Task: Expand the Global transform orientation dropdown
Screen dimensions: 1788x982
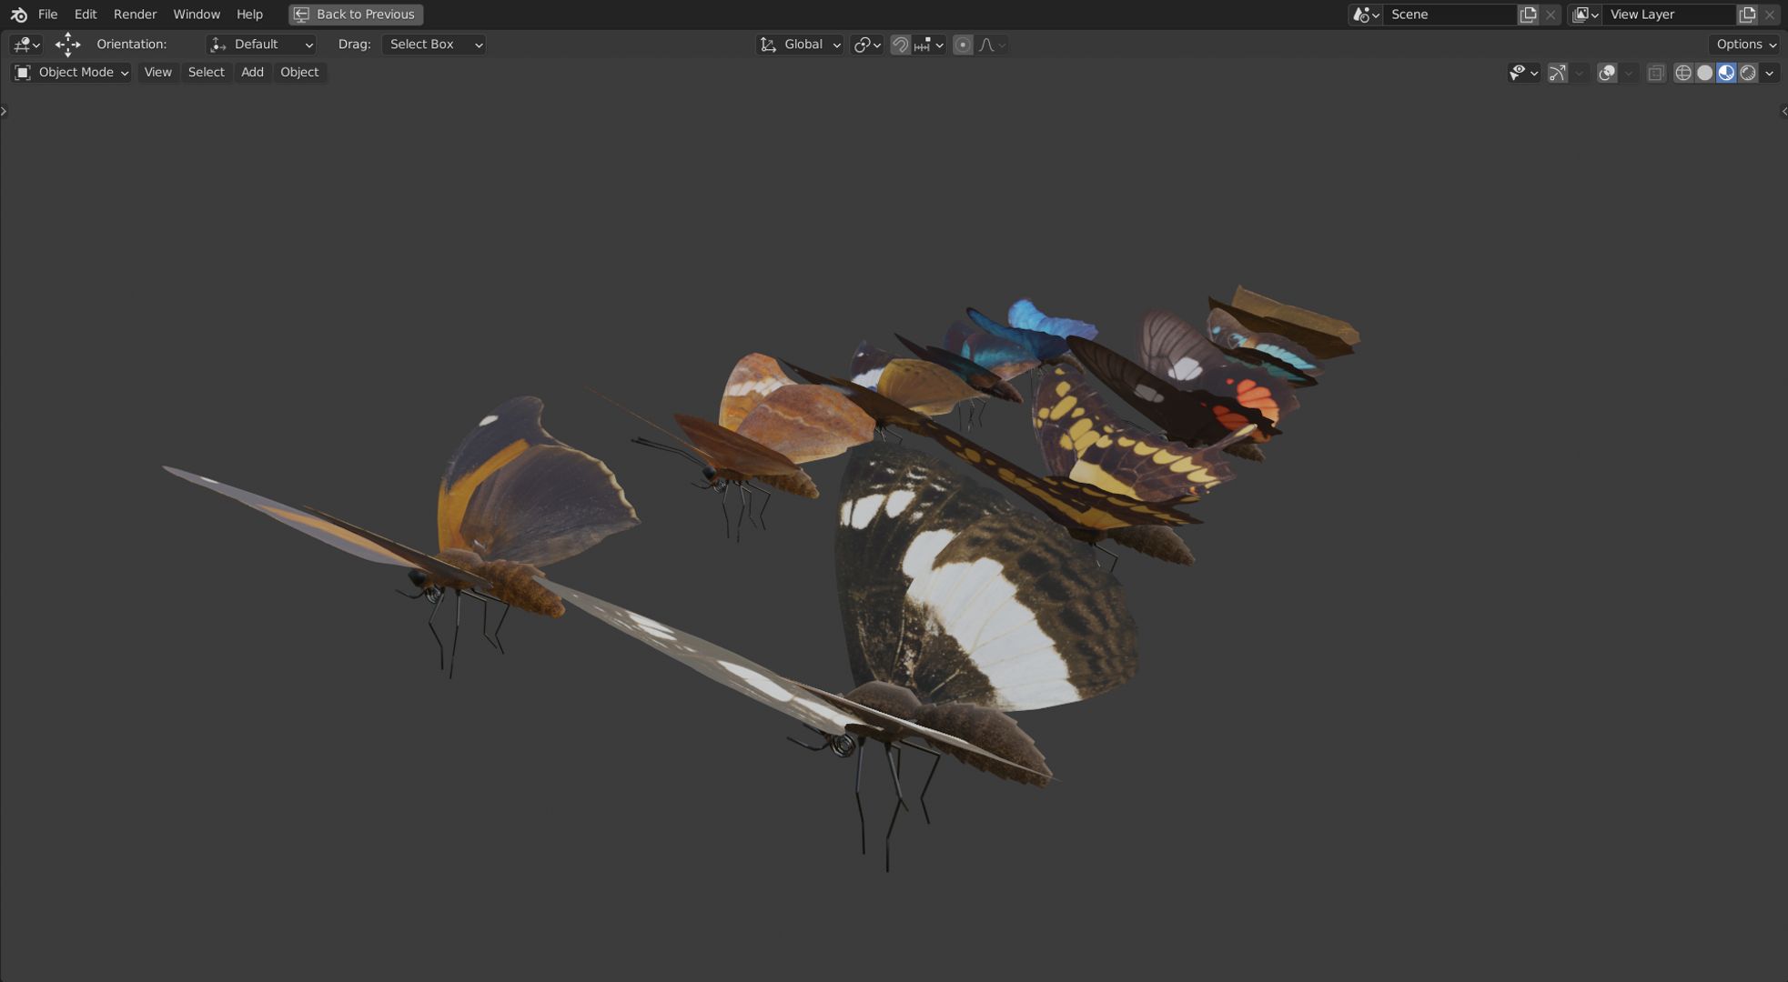Action: 800,45
